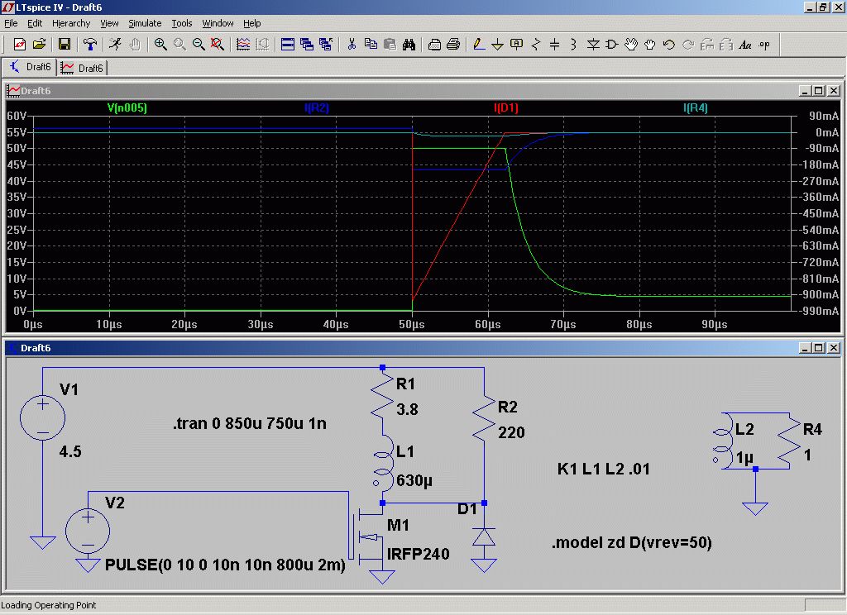The width and height of the screenshot is (847, 615).
Task: Maximize the waveform Draft6 pane
Action: (819, 91)
